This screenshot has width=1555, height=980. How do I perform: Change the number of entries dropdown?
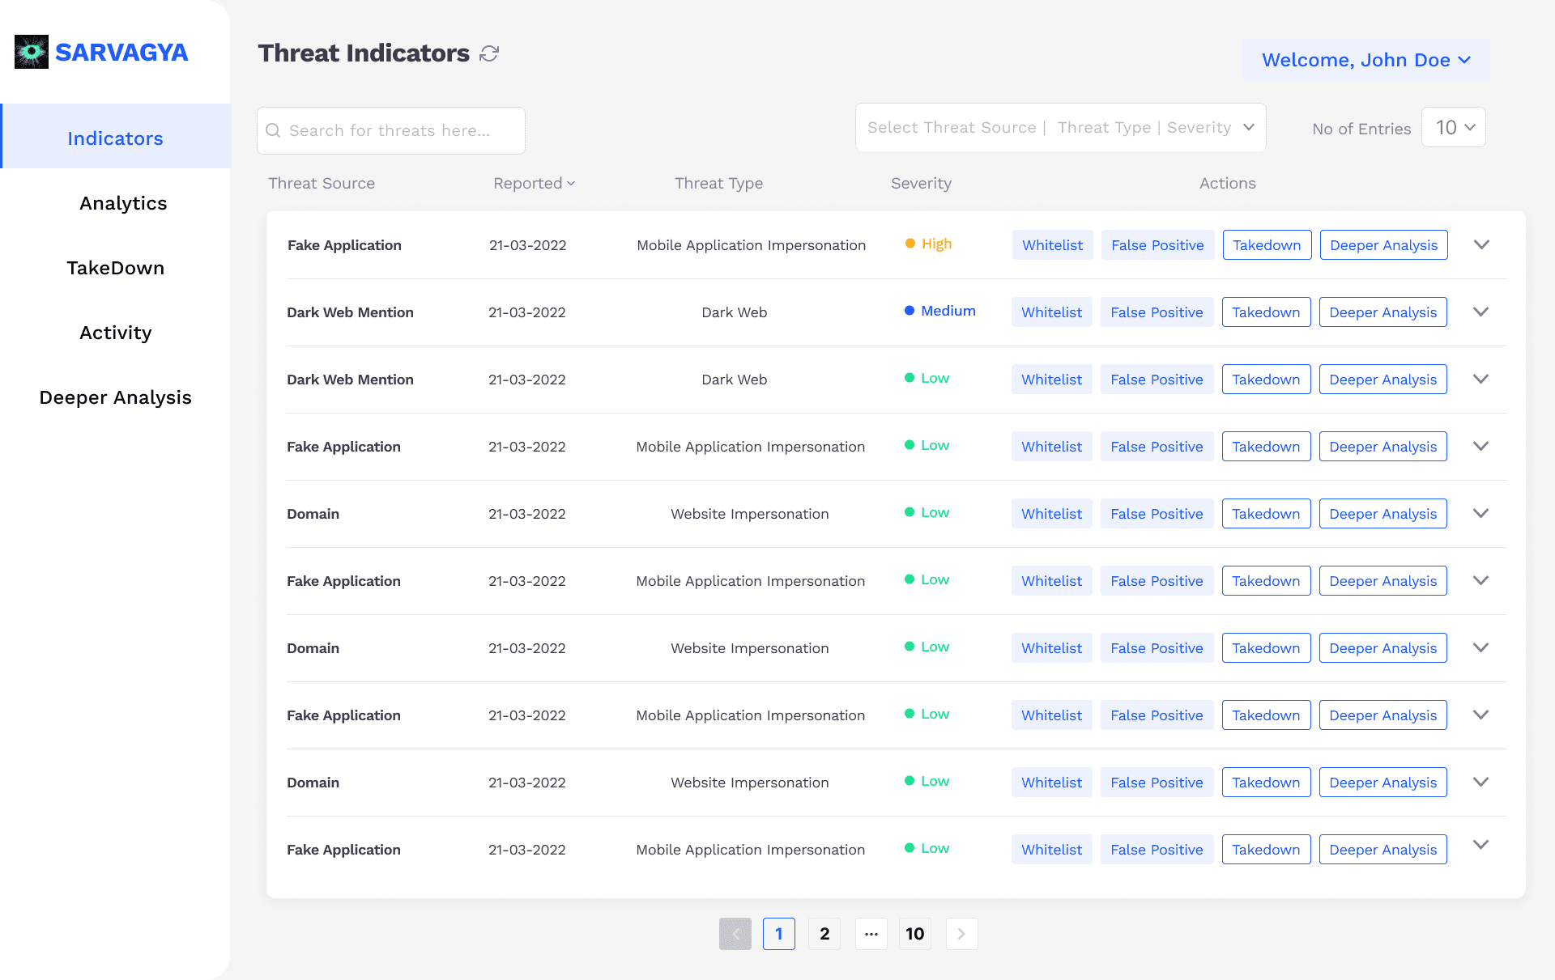point(1454,127)
